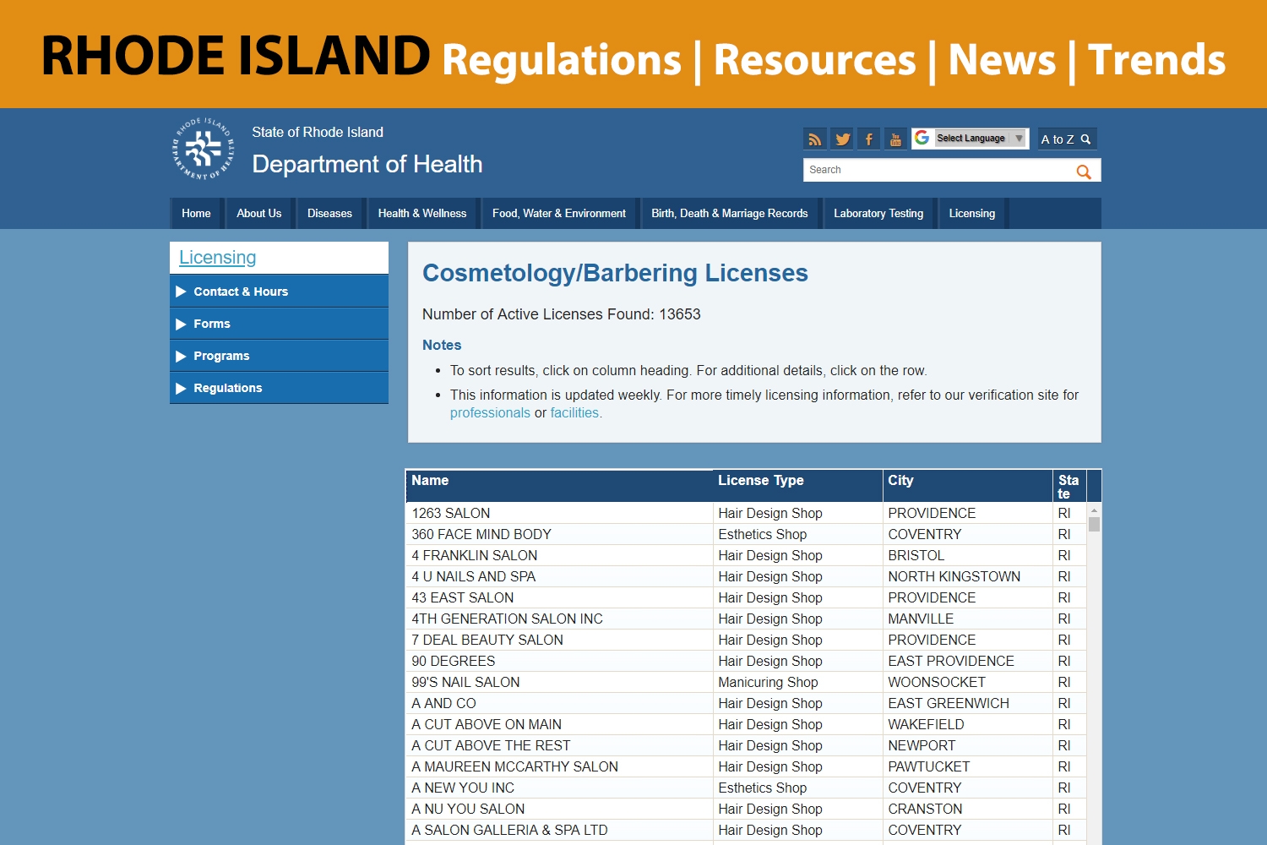
Task: Expand Contact & Hours in sidebar
Action: pos(279,292)
